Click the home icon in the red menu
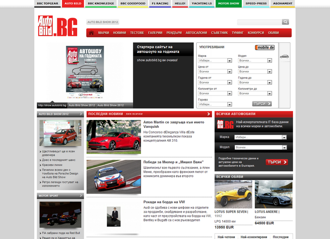The width and height of the screenshot is (330, 239). click(x=91, y=33)
